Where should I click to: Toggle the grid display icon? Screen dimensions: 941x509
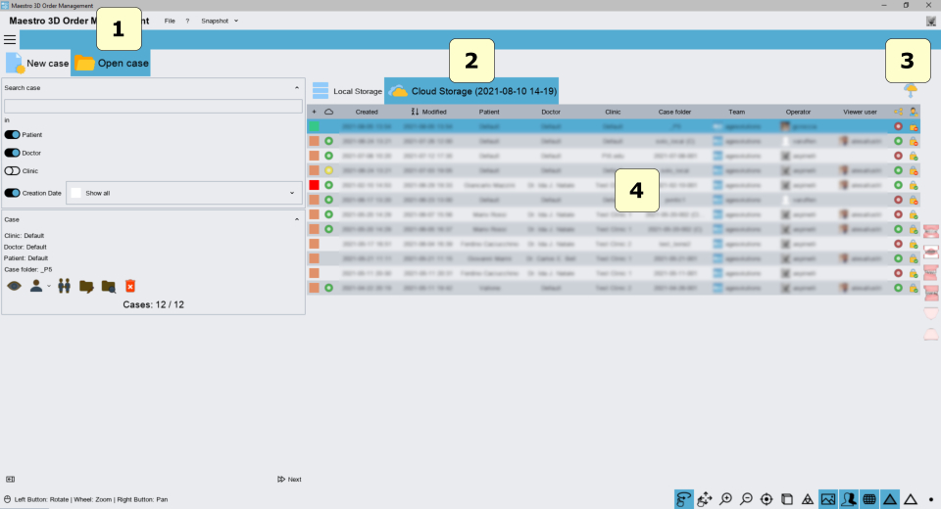tap(869, 499)
